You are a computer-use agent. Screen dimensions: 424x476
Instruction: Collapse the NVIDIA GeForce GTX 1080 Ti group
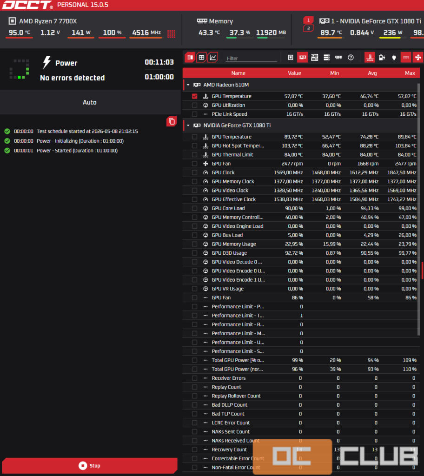tap(188, 126)
